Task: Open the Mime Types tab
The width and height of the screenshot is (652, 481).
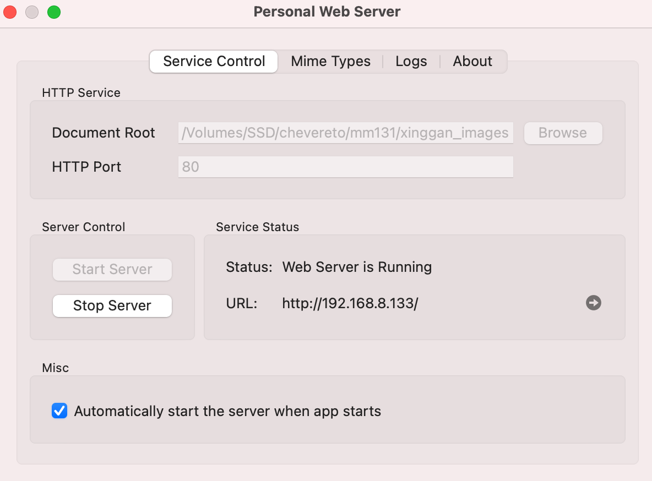Action: pyautogui.click(x=330, y=61)
